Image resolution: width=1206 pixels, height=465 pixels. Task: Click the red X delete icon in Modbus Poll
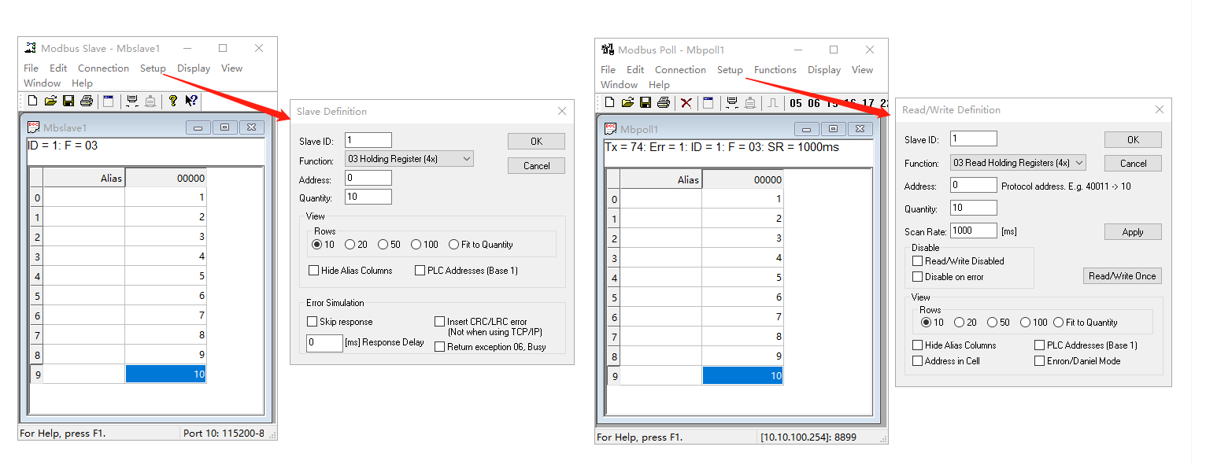686,102
